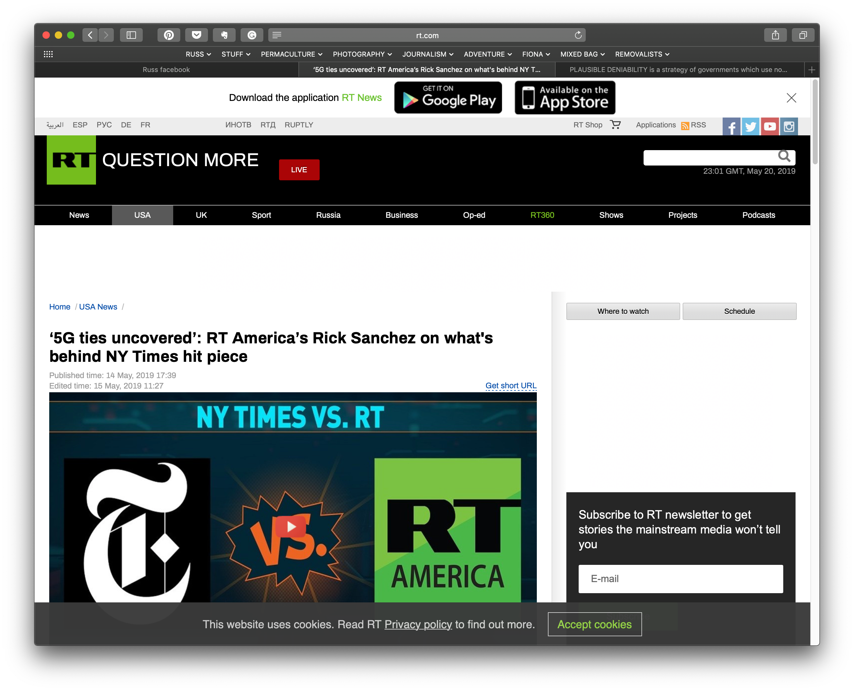854x691 pixels.
Task: Click the RSS feed icon
Action: tap(685, 126)
